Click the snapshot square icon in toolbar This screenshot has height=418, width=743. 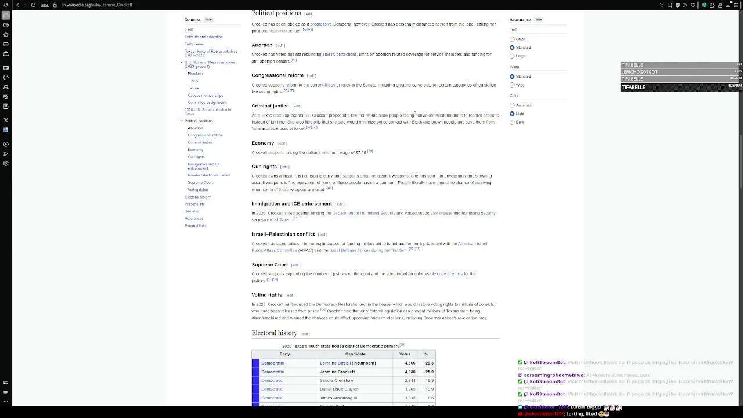[669, 5]
